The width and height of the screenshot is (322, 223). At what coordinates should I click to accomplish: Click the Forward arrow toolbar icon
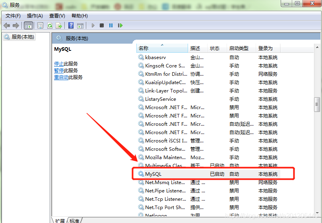pyautogui.click(x=16, y=26)
